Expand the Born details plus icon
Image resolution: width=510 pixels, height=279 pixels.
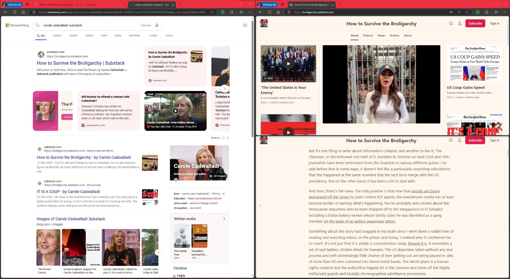point(224,194)
